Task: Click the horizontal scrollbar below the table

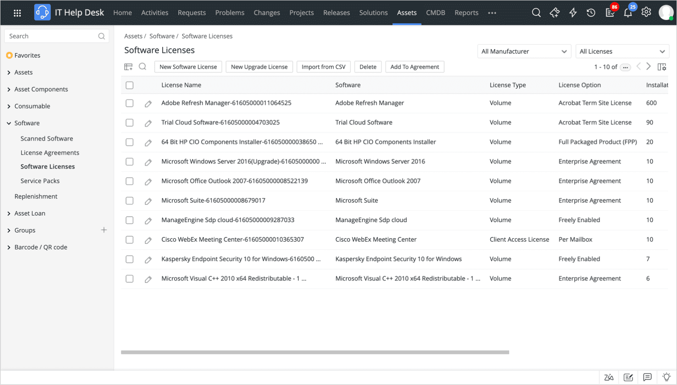Action: [x=315, y=352]
